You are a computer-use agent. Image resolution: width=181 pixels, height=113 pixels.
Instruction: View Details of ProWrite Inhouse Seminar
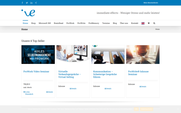143,86
